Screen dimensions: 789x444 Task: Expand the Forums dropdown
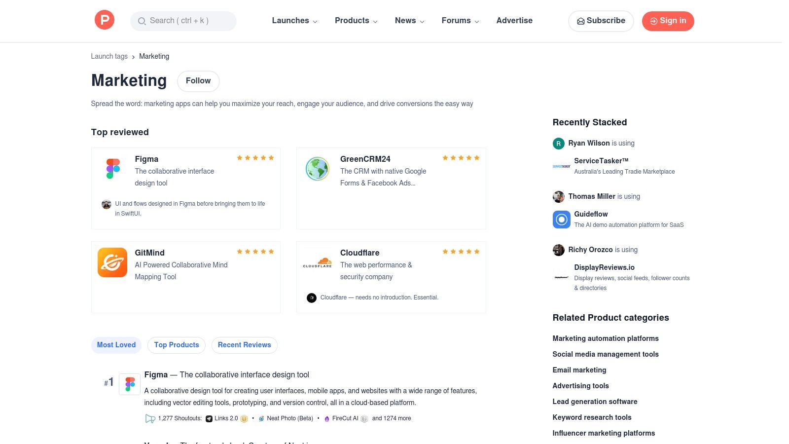point(460,21)
